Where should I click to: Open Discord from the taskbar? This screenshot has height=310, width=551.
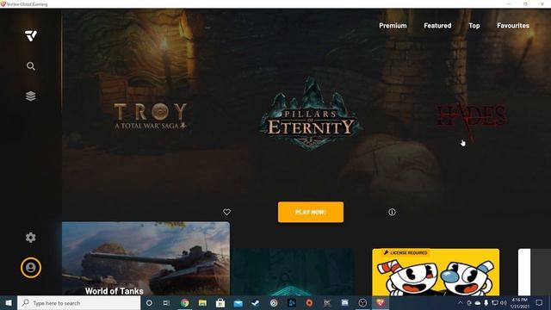coord(344,303)
